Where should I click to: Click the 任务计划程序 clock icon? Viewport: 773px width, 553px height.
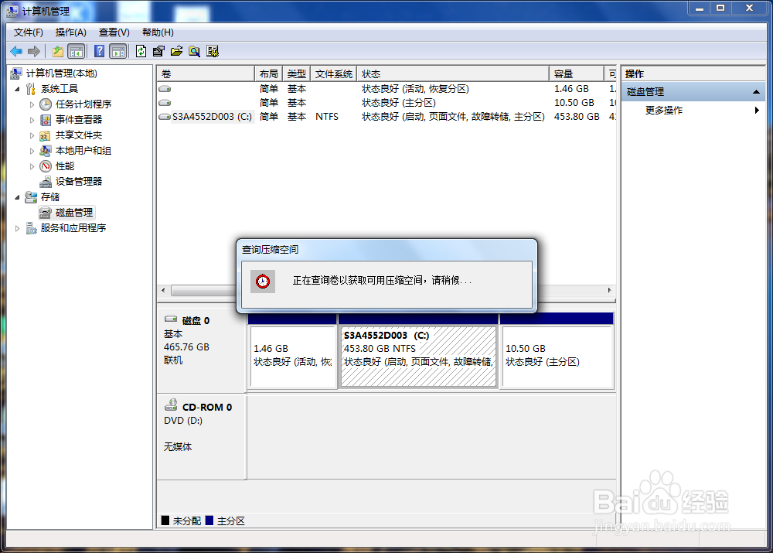pyautogui.click(x=46, y=104)
